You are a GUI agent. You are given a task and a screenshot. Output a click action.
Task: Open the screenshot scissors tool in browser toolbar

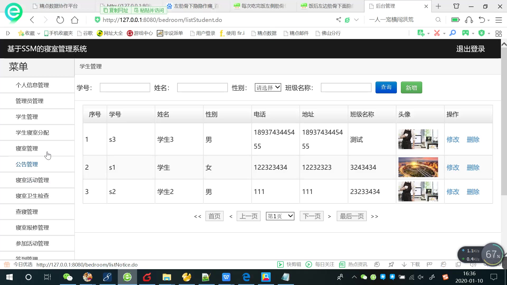click(437, 33)
